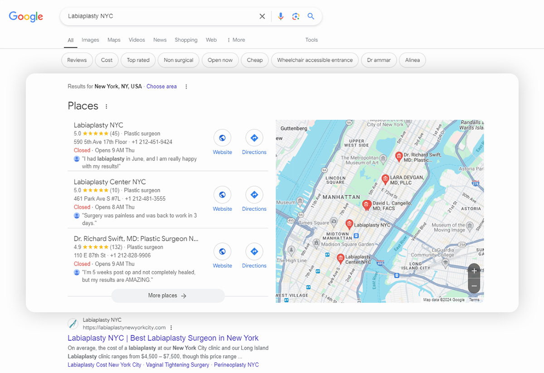Clear the search box with the X icon
This screenshot has width=544, height=373.
coord(262,16)
